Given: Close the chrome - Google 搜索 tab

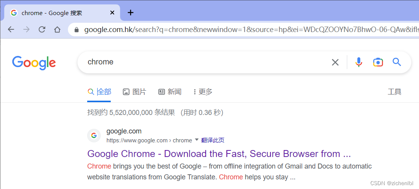Looking at the screenshot, I should pos(112,13).
